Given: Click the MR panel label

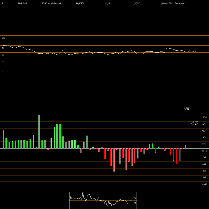Looking at the screenshot, I should click(x=186, y=109).
